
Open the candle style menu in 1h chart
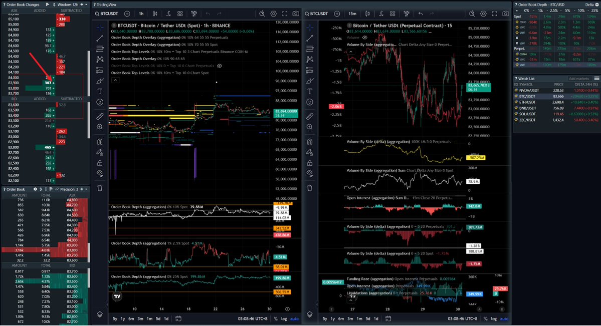pyautogui.click(x=155, y=14)
